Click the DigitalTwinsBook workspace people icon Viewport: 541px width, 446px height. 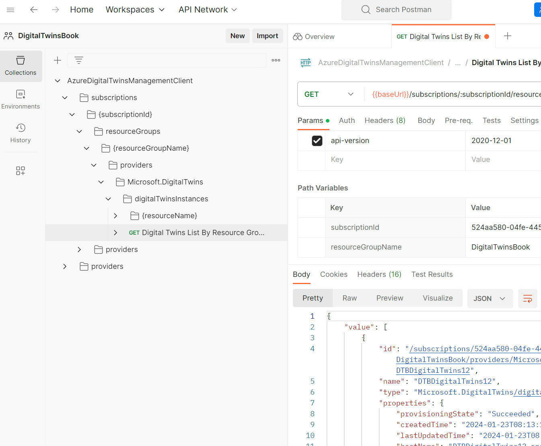(8, 36)
